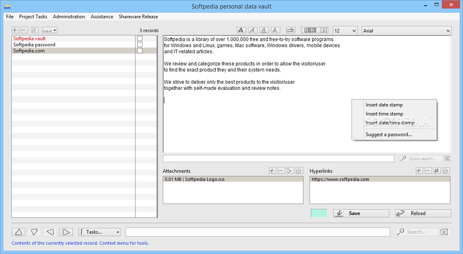Clear the Quick search with X icon
The image size is (463, 254).
click(x=448, y=159)
